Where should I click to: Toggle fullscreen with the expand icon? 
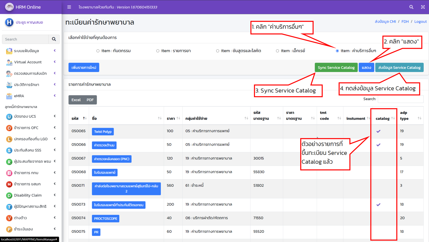point(423,7)
